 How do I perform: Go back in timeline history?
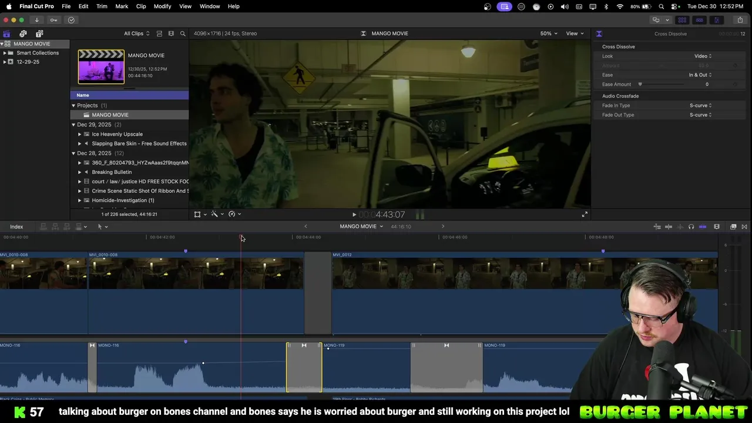(x=305, y=226)
